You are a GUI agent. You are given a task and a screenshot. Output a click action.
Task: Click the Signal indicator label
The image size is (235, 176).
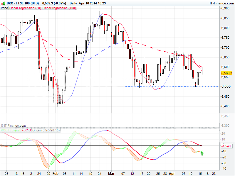click(15, 130)
